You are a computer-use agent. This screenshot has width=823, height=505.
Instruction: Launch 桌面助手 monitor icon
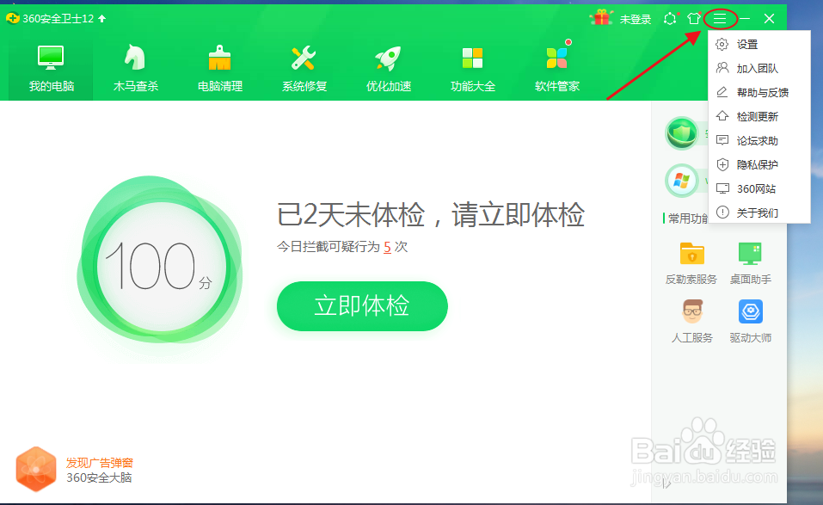[x=750, y=254]
